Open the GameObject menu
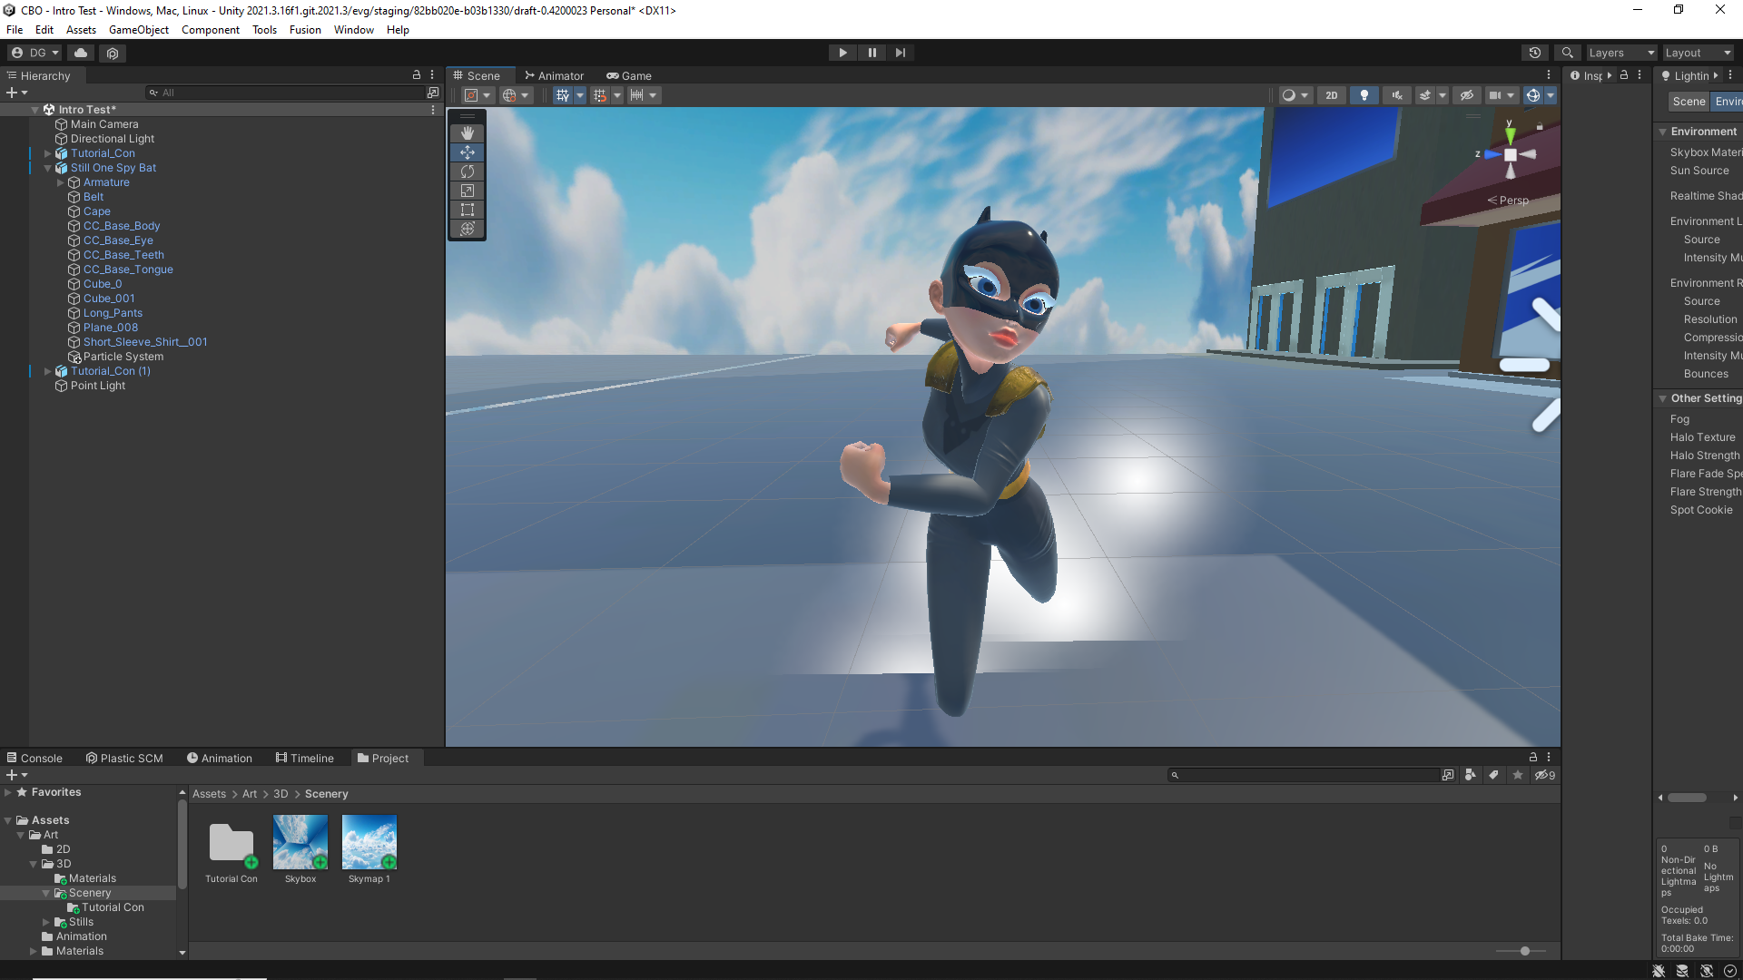This screenshot has height=980, width=1743. pos(139,30)
